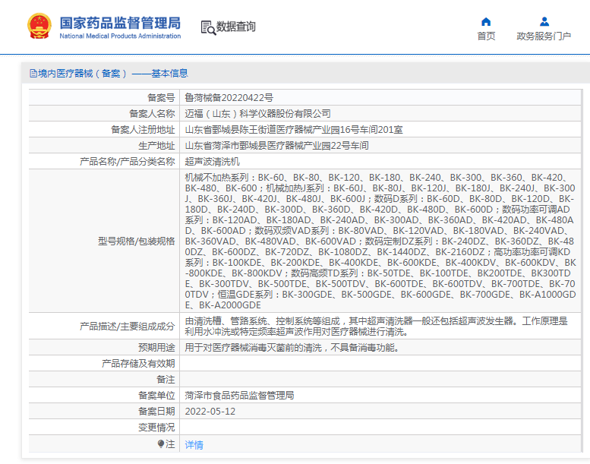Click the 备注 row label
This screenshot has height=464, width=590.
point(166,380)
